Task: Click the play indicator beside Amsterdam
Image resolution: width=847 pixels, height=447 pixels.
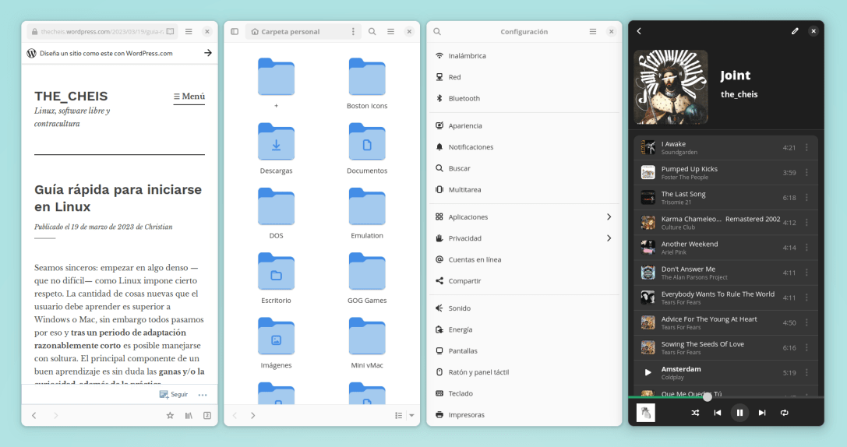Action: [648, 372]
